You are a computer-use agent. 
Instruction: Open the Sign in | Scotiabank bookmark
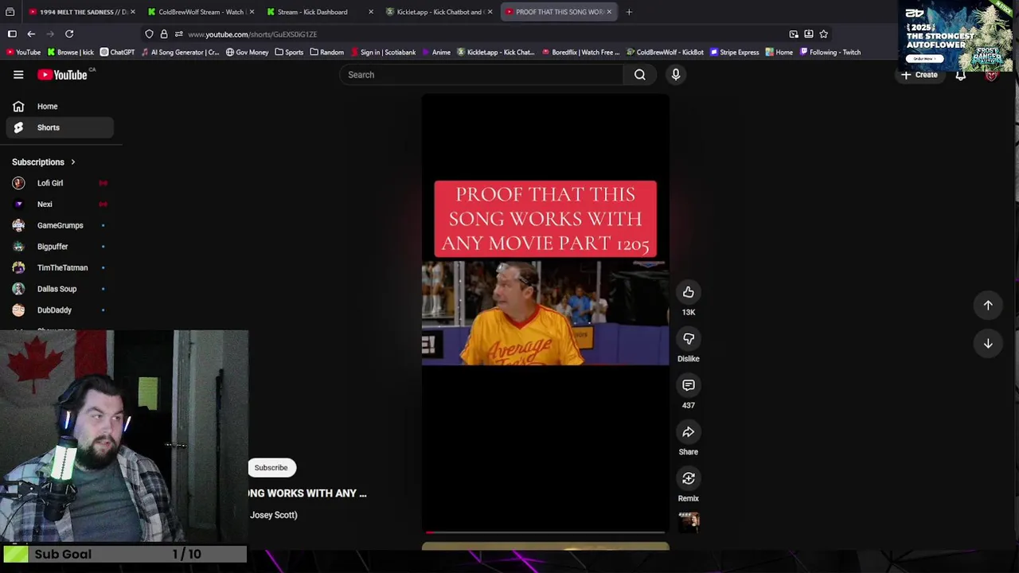point(384,53)
